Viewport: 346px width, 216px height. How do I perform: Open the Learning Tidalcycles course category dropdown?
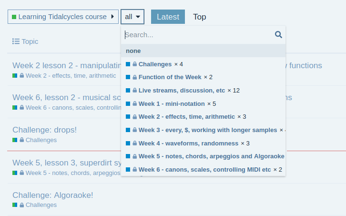63,17
